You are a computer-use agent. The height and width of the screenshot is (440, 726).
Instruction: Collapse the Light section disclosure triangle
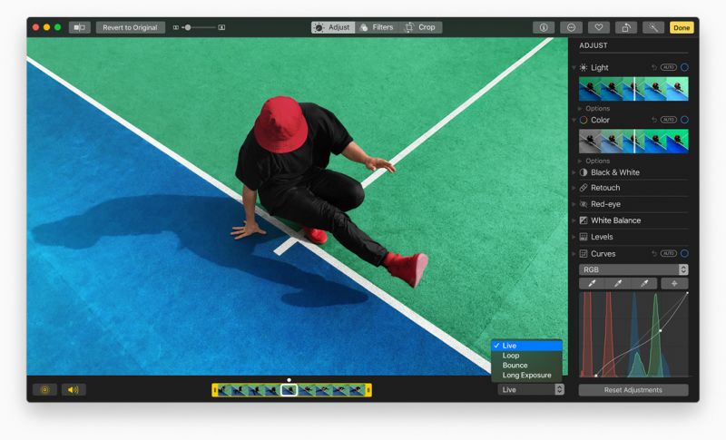(x=574, y=67)
